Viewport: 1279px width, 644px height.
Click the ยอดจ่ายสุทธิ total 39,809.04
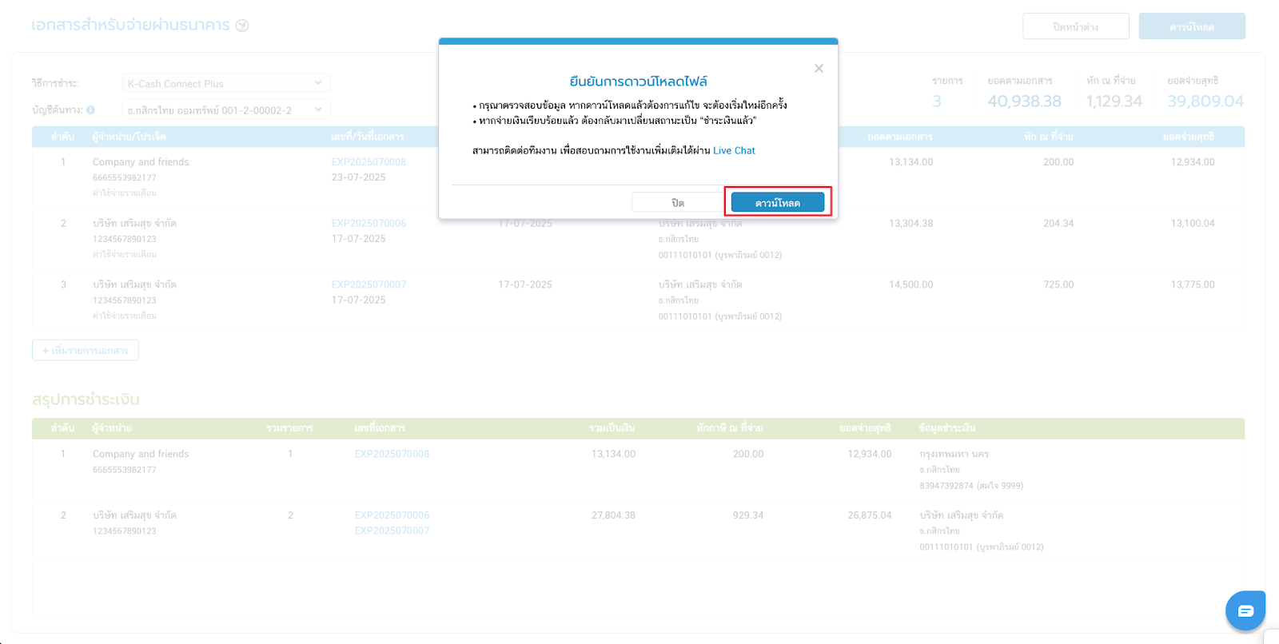click(1205, 101)
